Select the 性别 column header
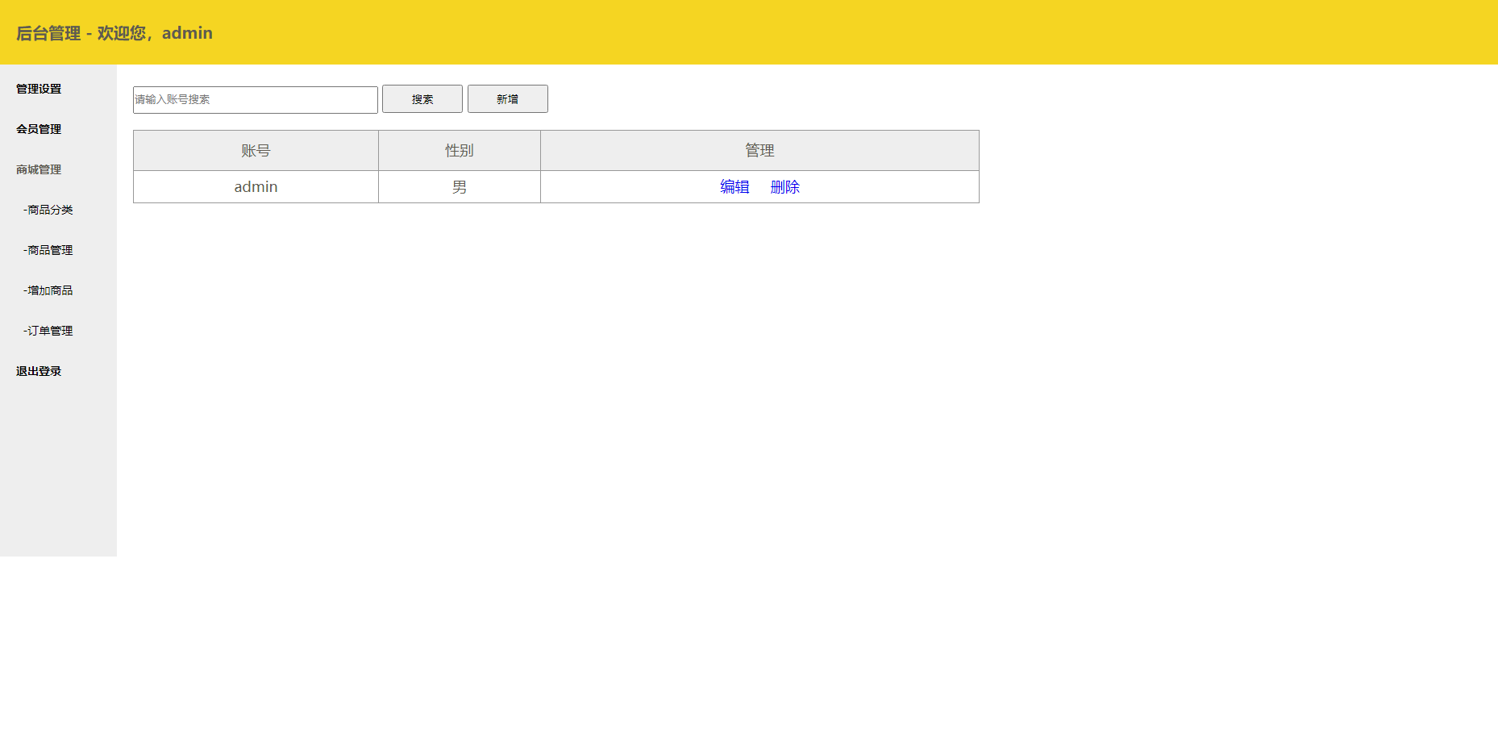Image resolution: width=1498 pixels, height=734 pixels. pos(460,151)
